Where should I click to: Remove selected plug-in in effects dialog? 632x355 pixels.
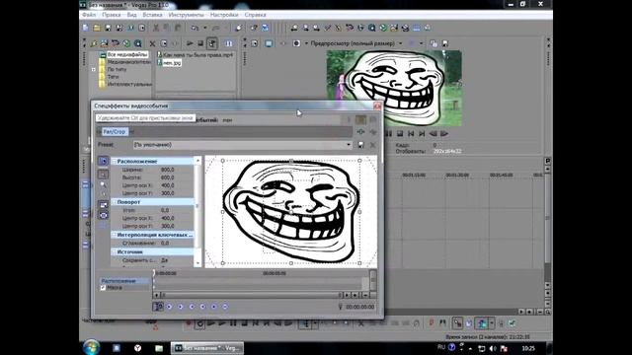(373, 131)
